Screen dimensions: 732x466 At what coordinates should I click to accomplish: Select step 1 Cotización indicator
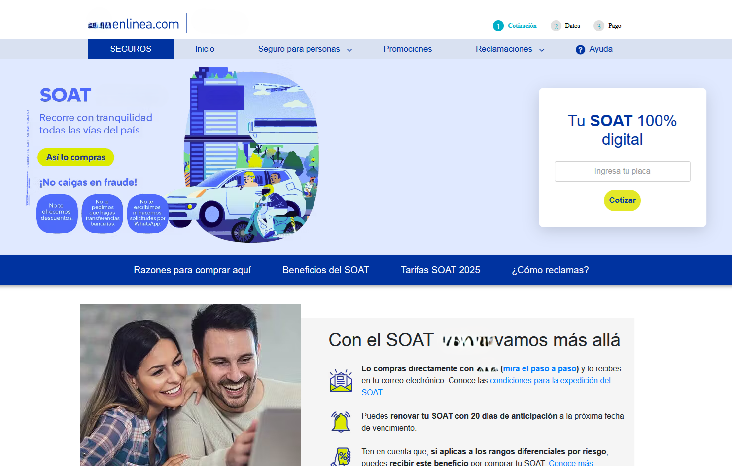(515, 26)
